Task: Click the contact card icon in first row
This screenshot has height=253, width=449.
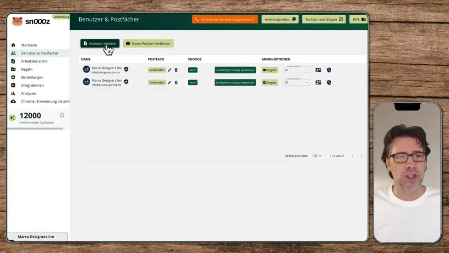Action: point(318,70)
